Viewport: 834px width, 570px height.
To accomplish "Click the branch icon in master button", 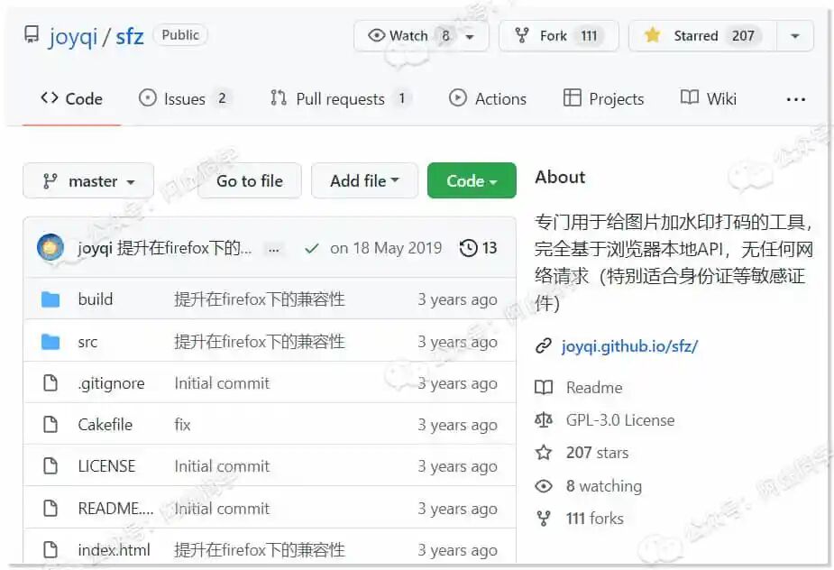I will pyautogui.click(x=50, y=181).
